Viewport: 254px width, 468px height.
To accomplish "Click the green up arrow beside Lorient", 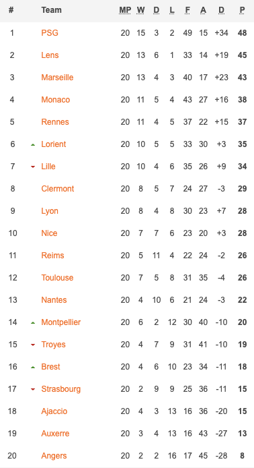I will [33, 145].
